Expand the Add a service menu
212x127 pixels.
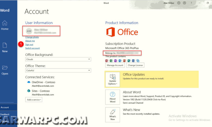click(34, 100)
